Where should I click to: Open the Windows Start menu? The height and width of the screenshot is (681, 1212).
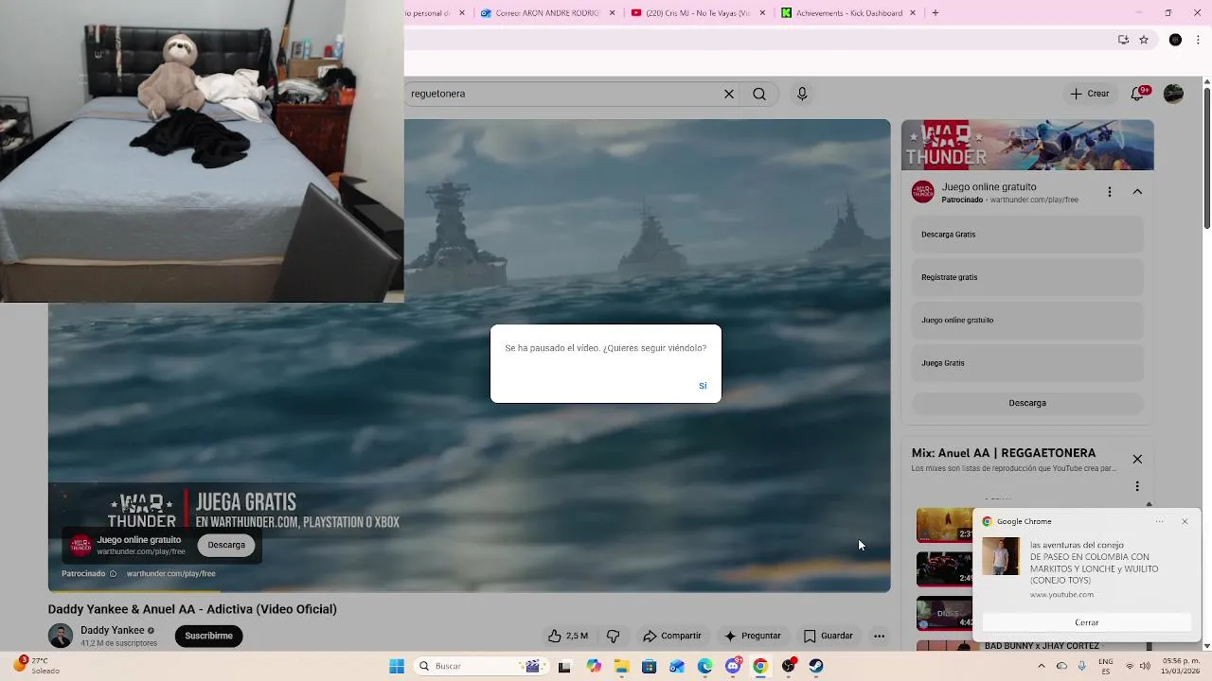click(x=397, y=666)
